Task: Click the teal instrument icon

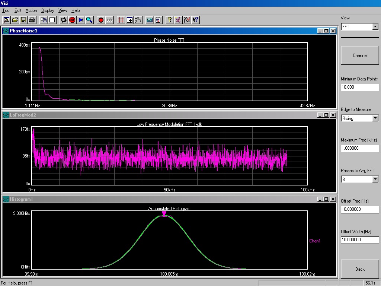Action: coord(150,20)
